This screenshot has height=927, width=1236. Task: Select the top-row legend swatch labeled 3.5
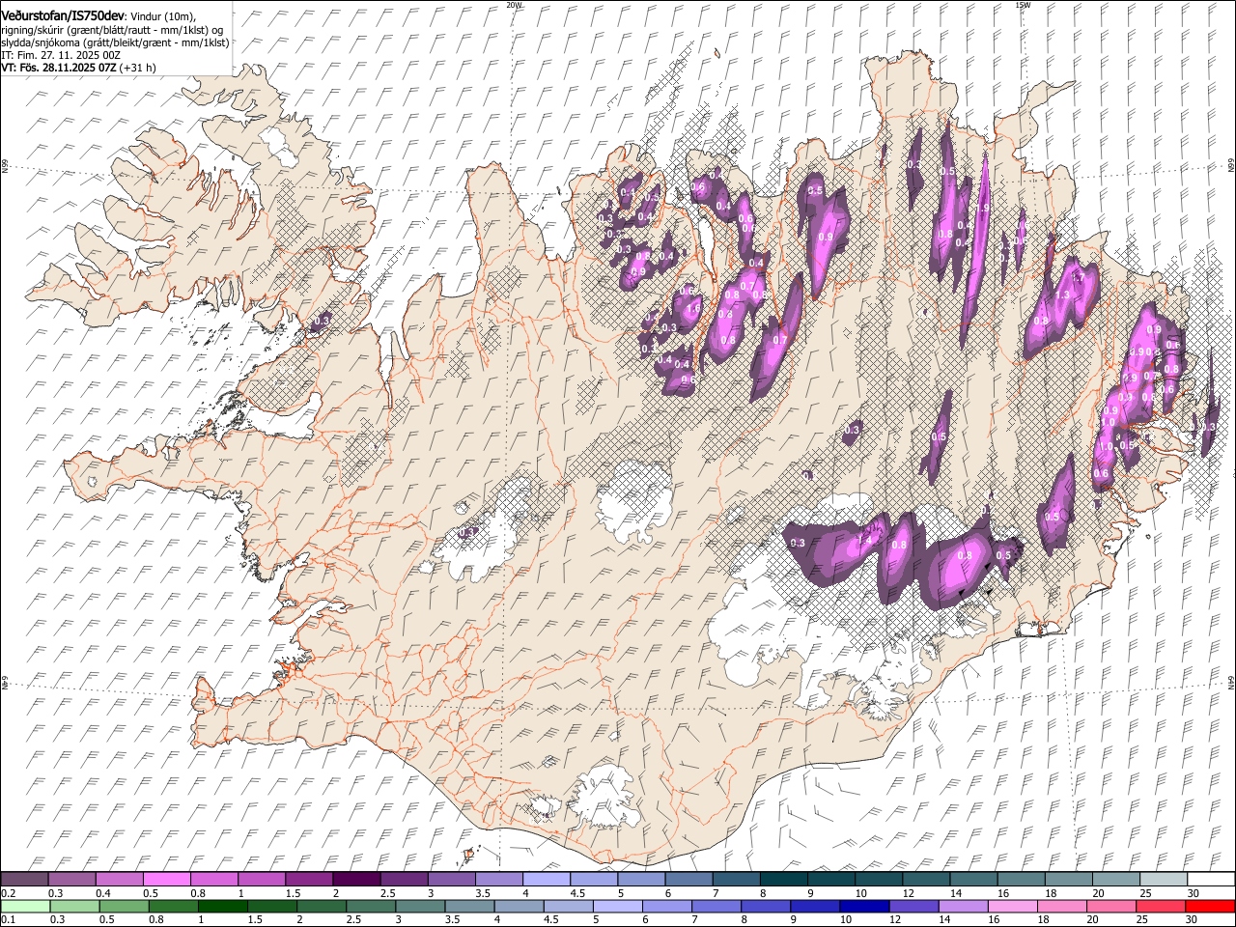click(499, 880)
